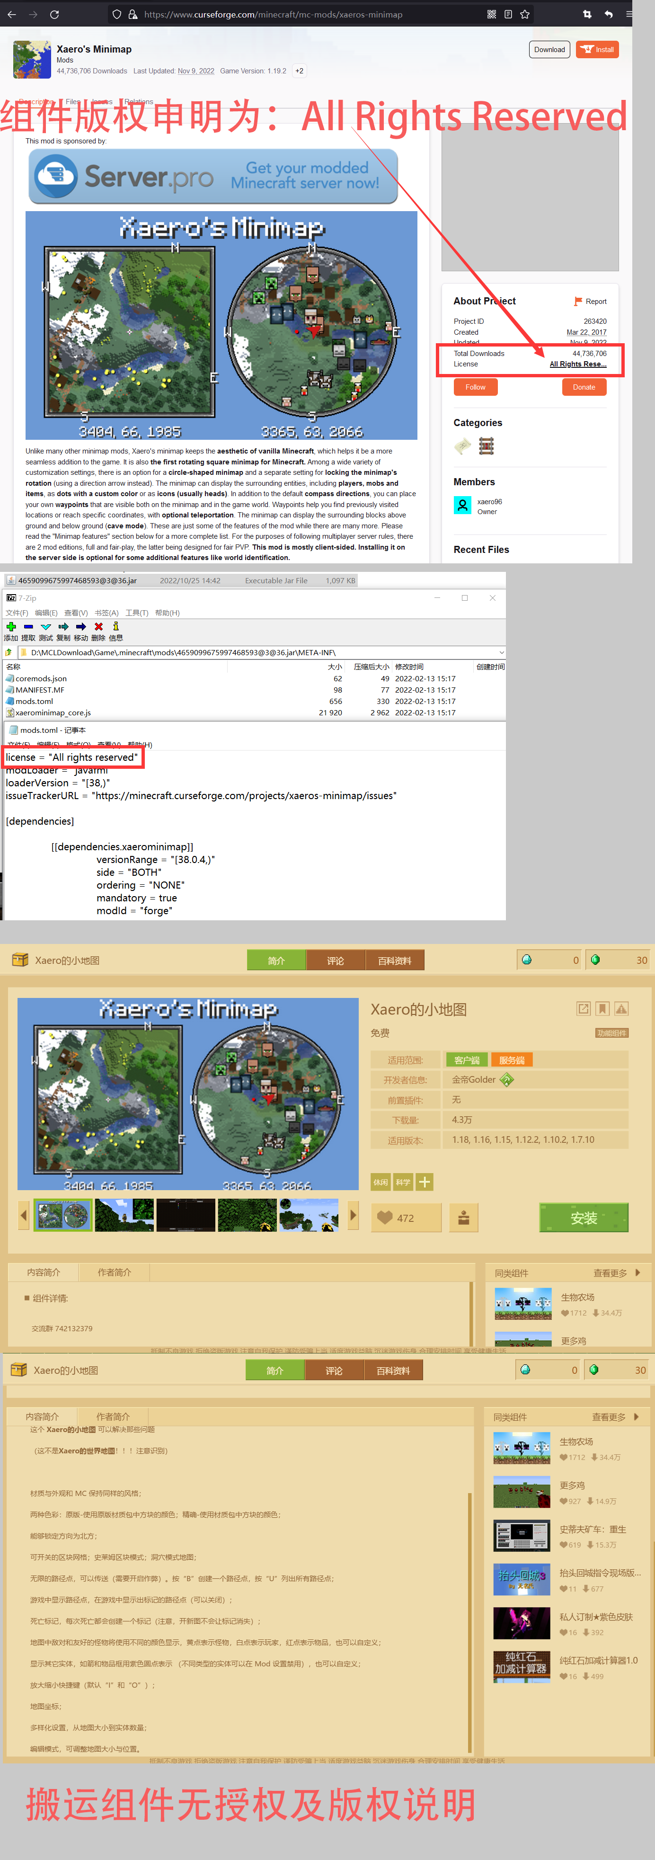Open 7-Zip path dropdown arrow
This screenshot has width=655, height=1860.
click(x=501, y=652)
